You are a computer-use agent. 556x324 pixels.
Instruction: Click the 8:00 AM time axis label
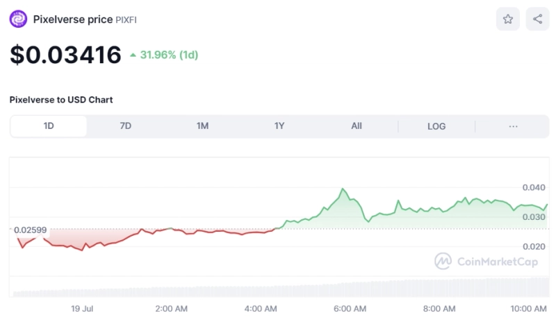coord(439,308)
